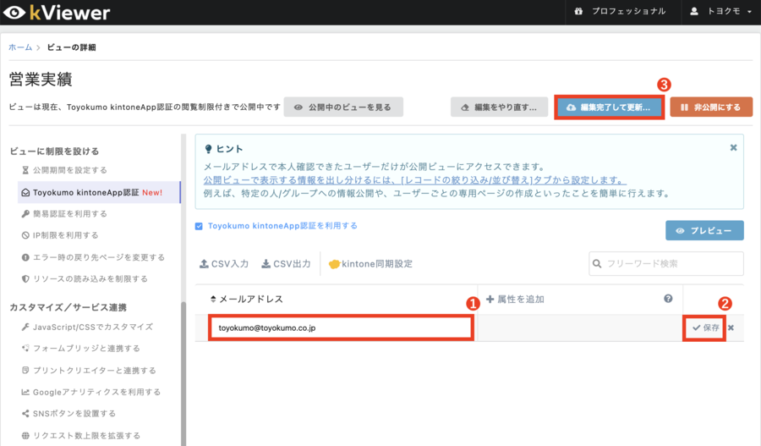
Task: Focus the フリーワード検索 search field
Action: tap(666, 263)
